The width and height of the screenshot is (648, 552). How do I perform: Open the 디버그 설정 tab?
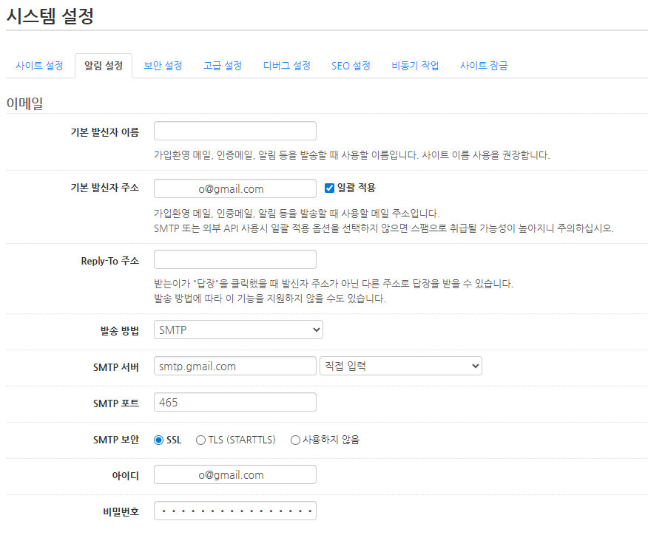(287, 66)
